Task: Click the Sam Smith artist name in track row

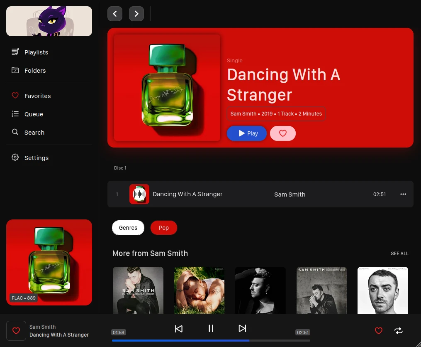Action: [290, 194]
